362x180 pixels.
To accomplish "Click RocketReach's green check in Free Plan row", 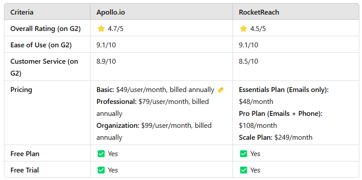I will [243, 154].
